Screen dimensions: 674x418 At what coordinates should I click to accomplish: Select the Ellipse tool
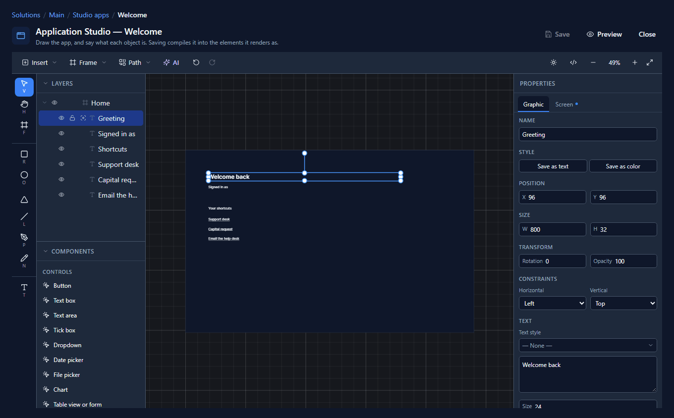coord(24,178)
